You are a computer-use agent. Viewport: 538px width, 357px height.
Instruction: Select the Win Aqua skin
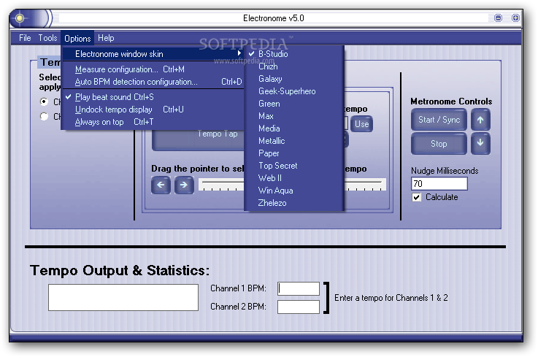[x=294, y=191]
